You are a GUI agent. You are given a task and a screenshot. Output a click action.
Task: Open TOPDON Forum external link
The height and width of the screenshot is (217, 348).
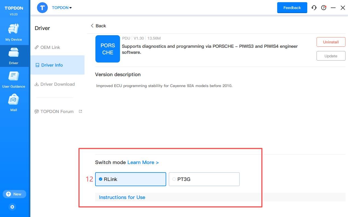click(x=57, y=111)
